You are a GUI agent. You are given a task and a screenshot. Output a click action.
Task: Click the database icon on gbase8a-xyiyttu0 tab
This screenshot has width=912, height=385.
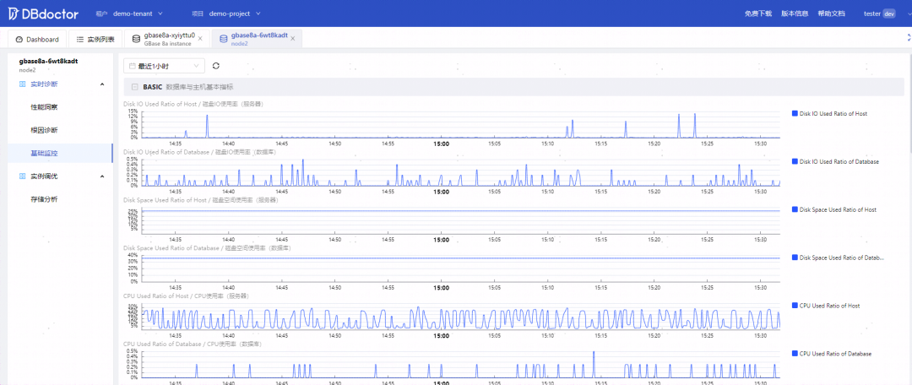pos(136,39)
